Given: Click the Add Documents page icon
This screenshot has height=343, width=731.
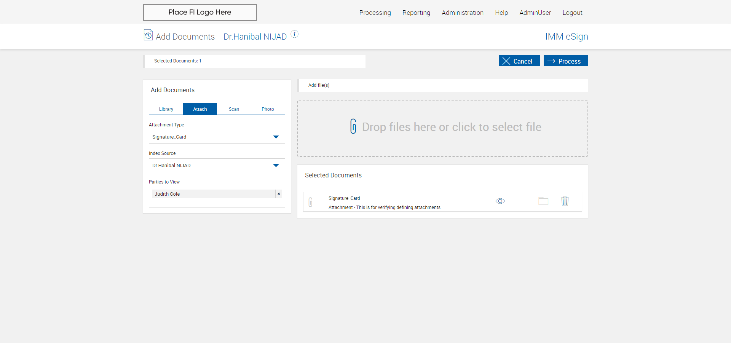Looking at the screenshot, I should click(x=148, y=35).
